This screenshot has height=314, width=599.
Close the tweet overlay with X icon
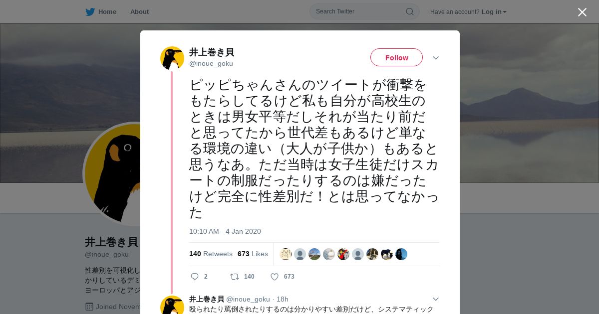[582, 12]
